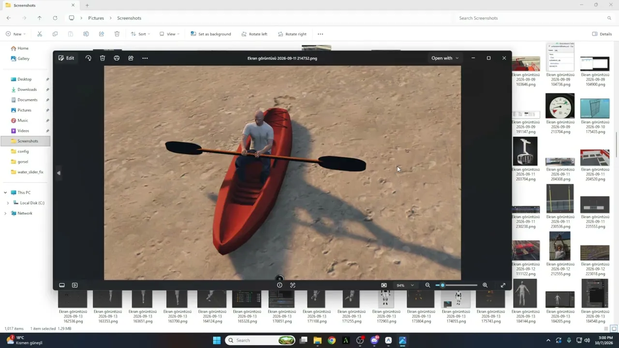The height and width of the screenshot is (348, 619).
Task: Click the Edit button in Photos
Action: coord(66,58)
